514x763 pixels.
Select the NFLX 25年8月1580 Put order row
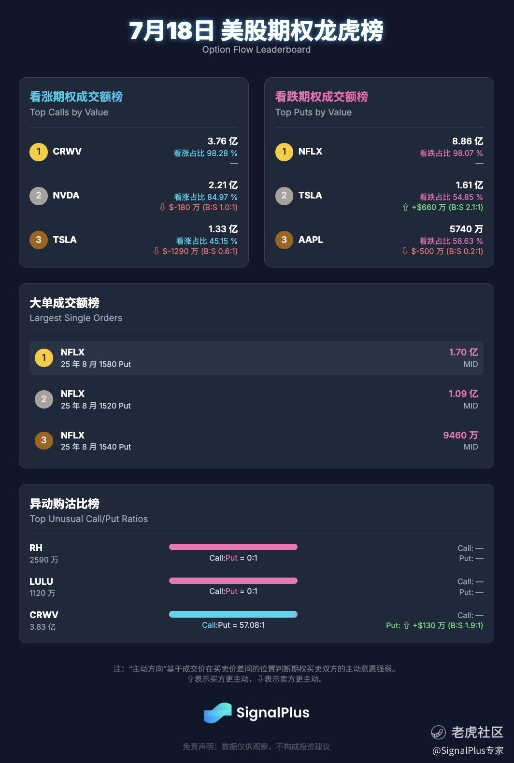pos(257,358)
